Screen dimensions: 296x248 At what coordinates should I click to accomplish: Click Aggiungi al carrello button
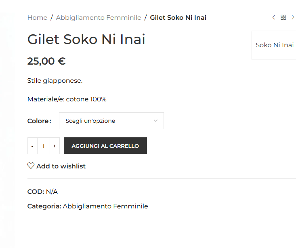pyautogui.click(x=105, y=146)
